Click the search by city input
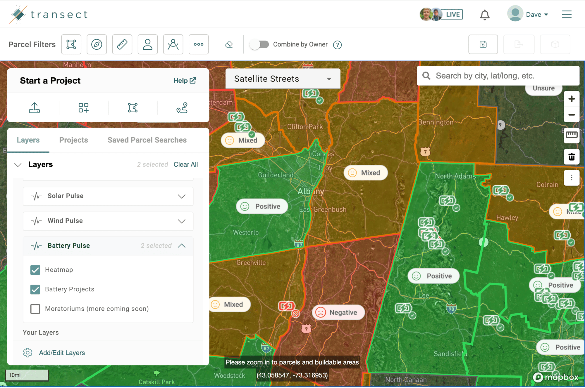The height and width of the screenshot is (388, 585). pyautogui.click(x=498, y=76)
